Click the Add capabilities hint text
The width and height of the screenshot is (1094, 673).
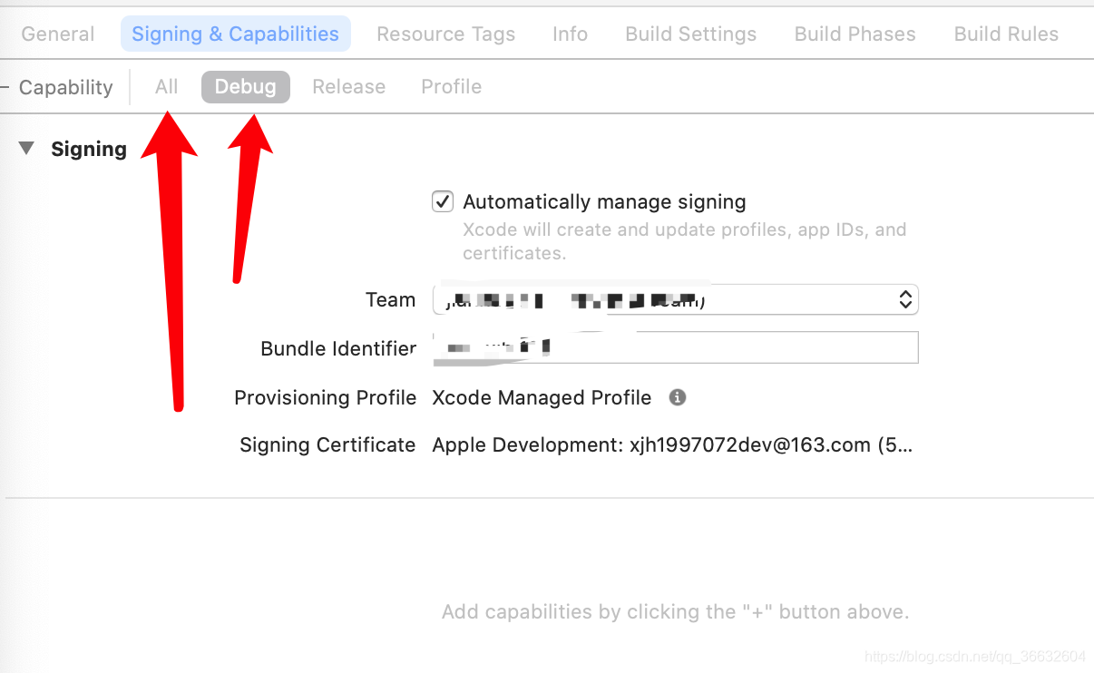pos(675,612)
